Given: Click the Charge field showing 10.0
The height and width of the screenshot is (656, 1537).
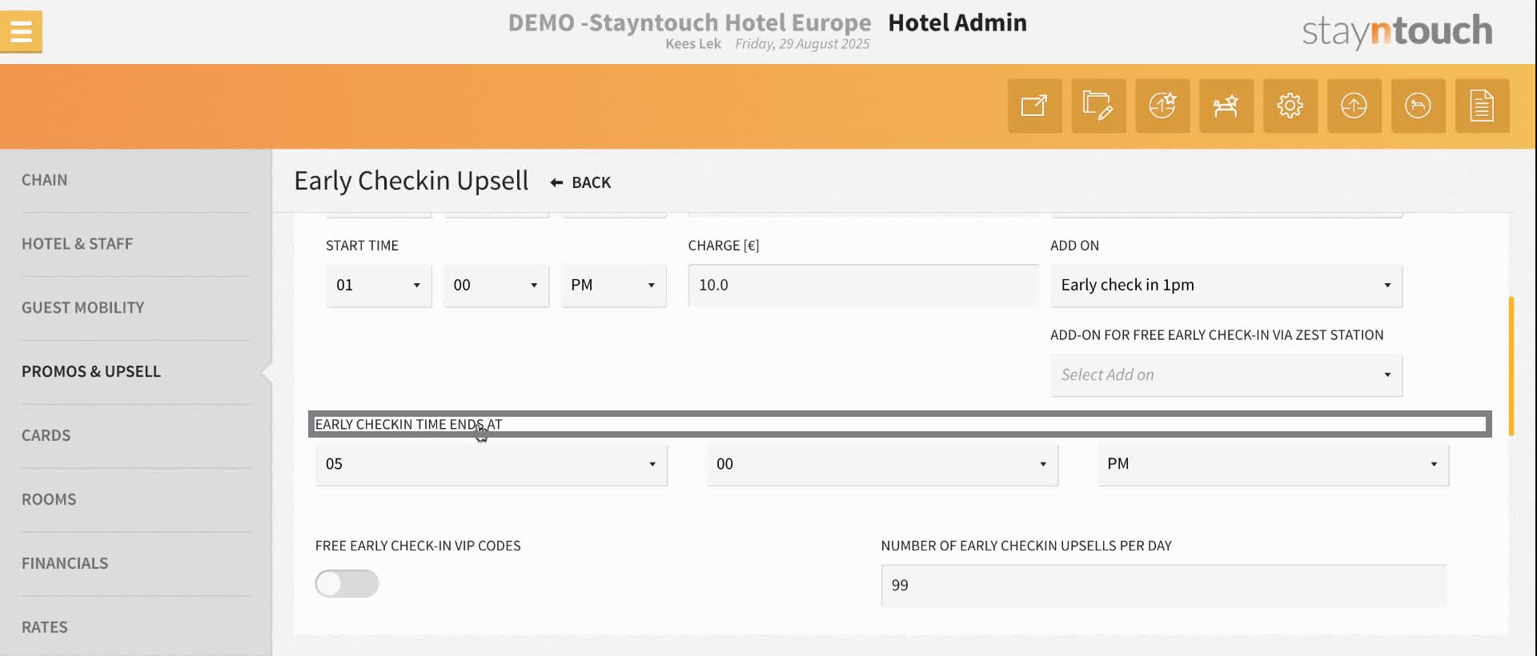Looking at the screenshot, I should pyautogui.click(x=864, y=286).
